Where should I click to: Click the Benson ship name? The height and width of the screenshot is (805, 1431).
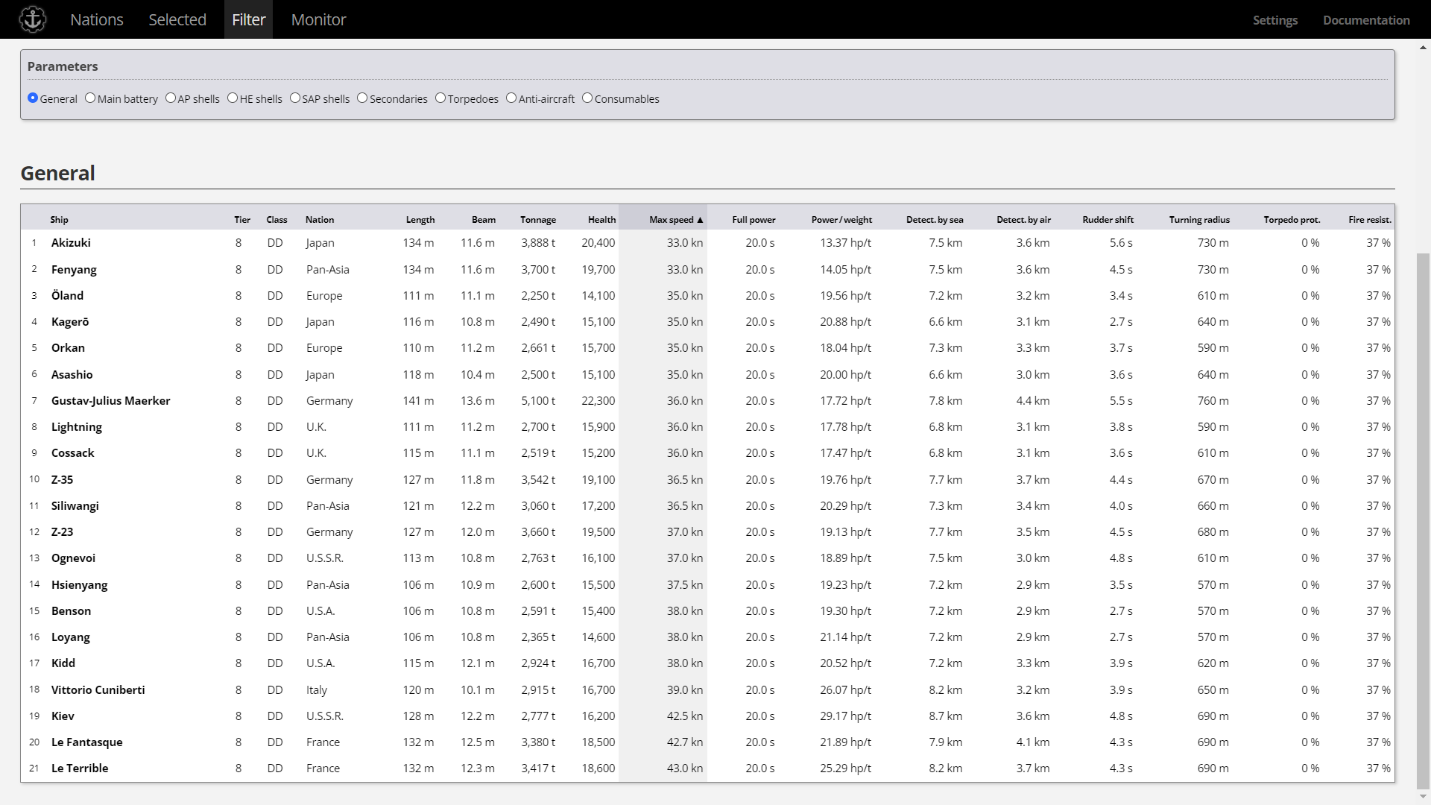click(x=71, y=610)
